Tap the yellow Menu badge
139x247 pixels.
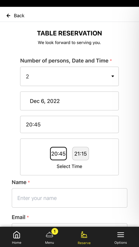(x=55, y=231)
